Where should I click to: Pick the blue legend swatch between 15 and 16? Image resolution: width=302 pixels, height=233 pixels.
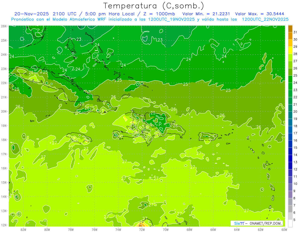pyautogui.click(x=290, y=144)
